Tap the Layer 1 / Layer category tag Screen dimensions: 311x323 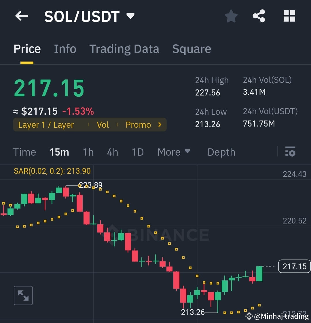point(46,125)
